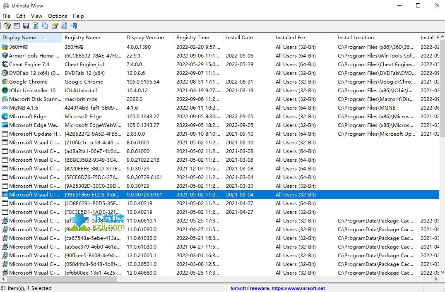Click the vertical scrollbar up arrow
Viewport: 445px width, 292px height.
(x=442, y=36)
